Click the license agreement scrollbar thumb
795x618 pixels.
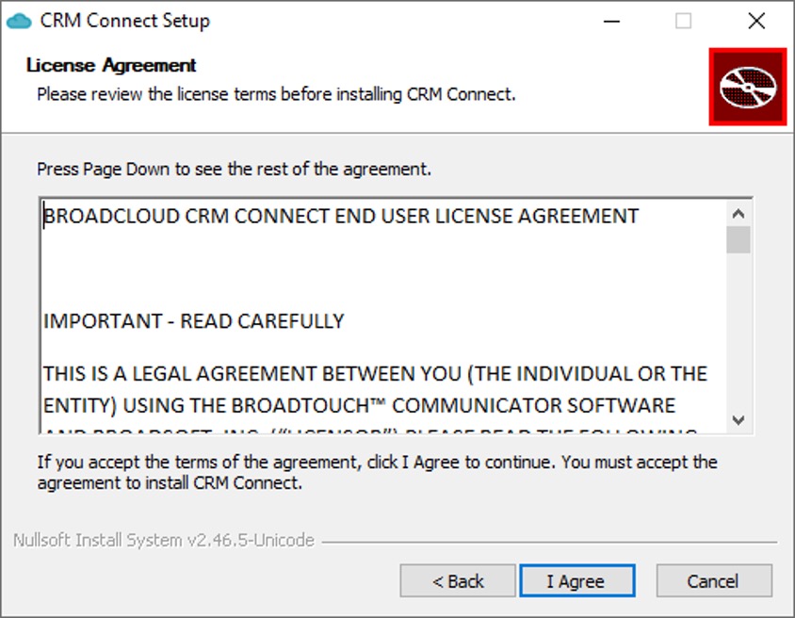pos(738,240)
